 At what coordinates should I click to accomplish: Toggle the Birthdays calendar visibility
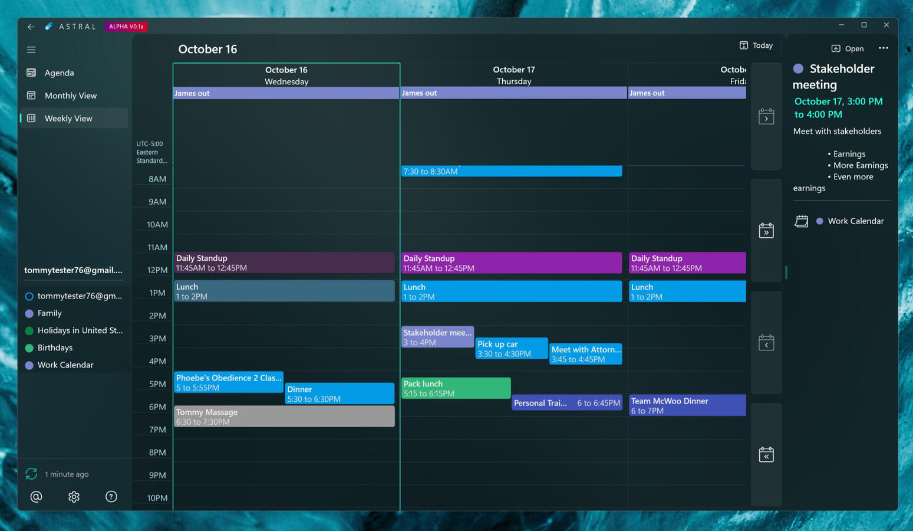(x=29, y=348)
